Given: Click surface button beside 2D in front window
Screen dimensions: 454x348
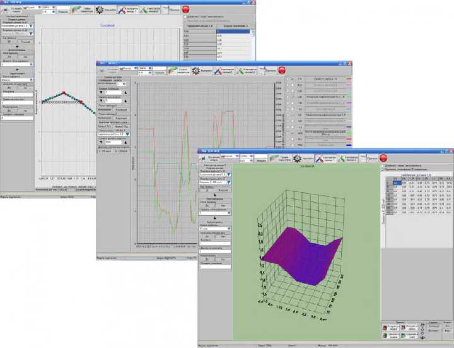Looking at the screenshot, I should (x=223, y=191).
